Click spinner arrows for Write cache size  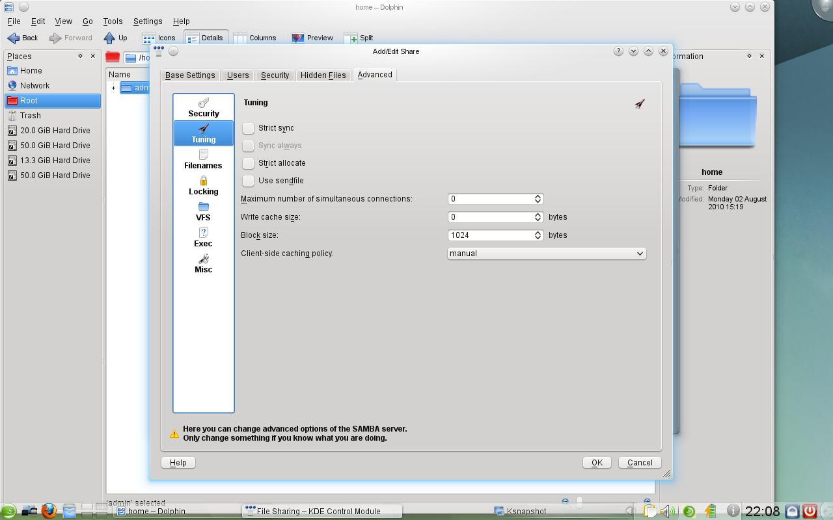[x=538, y=217]
